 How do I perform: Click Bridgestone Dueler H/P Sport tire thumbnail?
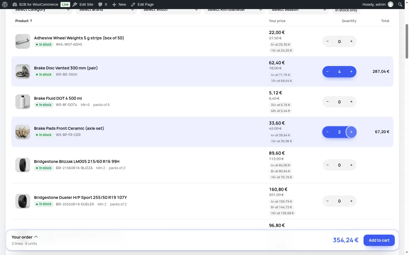(x=23, y=201)
